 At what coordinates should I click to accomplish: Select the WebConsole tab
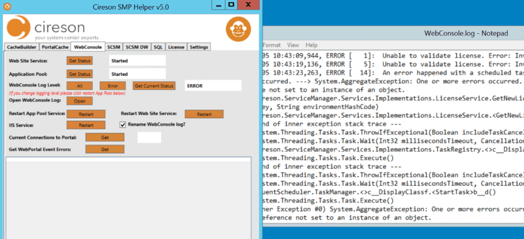(x=88, y=47)
